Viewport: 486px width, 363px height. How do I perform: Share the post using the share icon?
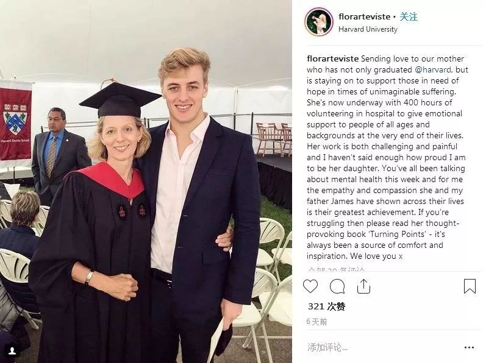pyautogui.click(x=363, y=286)
